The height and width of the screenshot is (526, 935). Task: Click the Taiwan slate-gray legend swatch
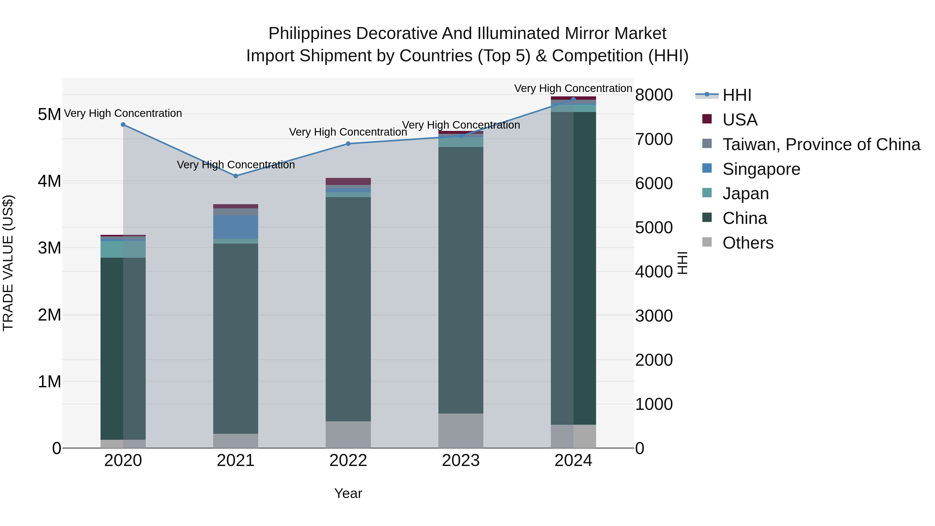(707, 143)
